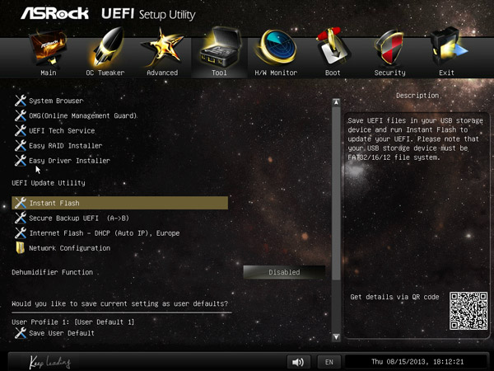This screenshot has height=371, width=494.
Task: Start Internet Flash - DHCP (Auto IP), Europe
Action: (x=105, y=233)
